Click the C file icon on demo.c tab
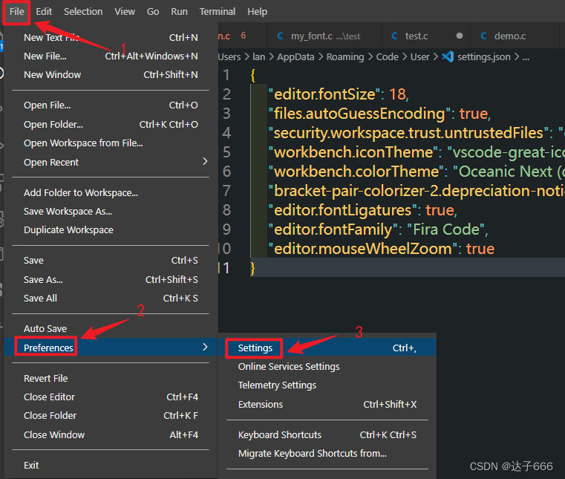The image size is (565, 479). click(483, 36)
